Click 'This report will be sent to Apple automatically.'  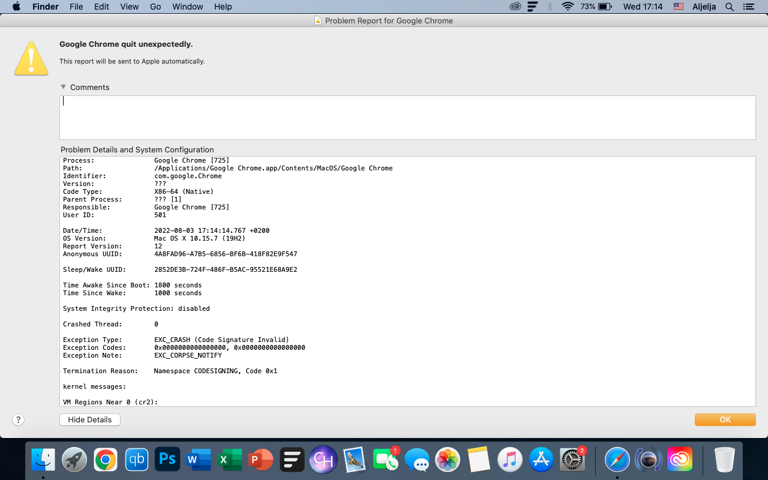(132, 61)
